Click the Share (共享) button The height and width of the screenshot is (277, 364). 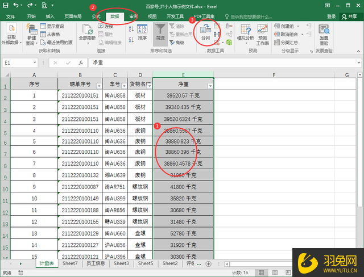pos(350,16)
